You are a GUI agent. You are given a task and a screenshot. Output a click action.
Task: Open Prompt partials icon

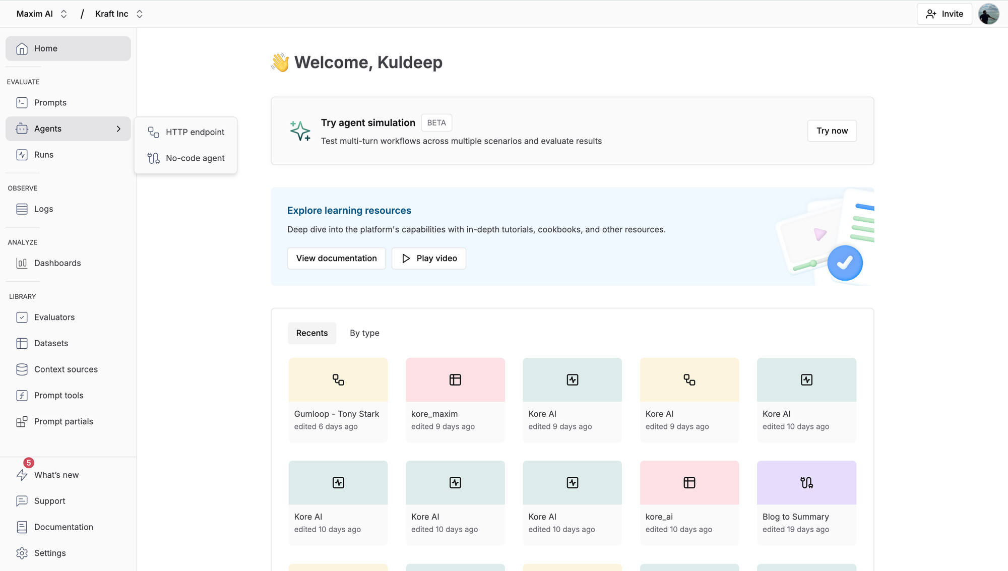(x=22, y=422)
